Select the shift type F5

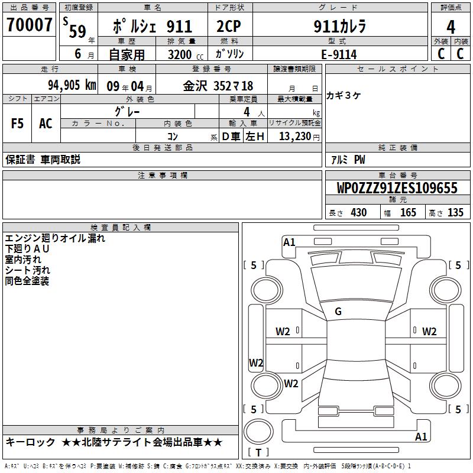point(17,124)
